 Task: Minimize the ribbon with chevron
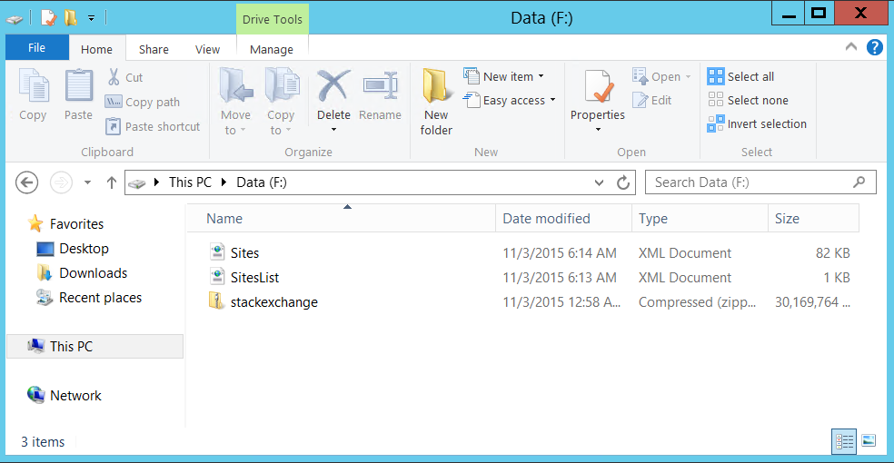(850, 47)
